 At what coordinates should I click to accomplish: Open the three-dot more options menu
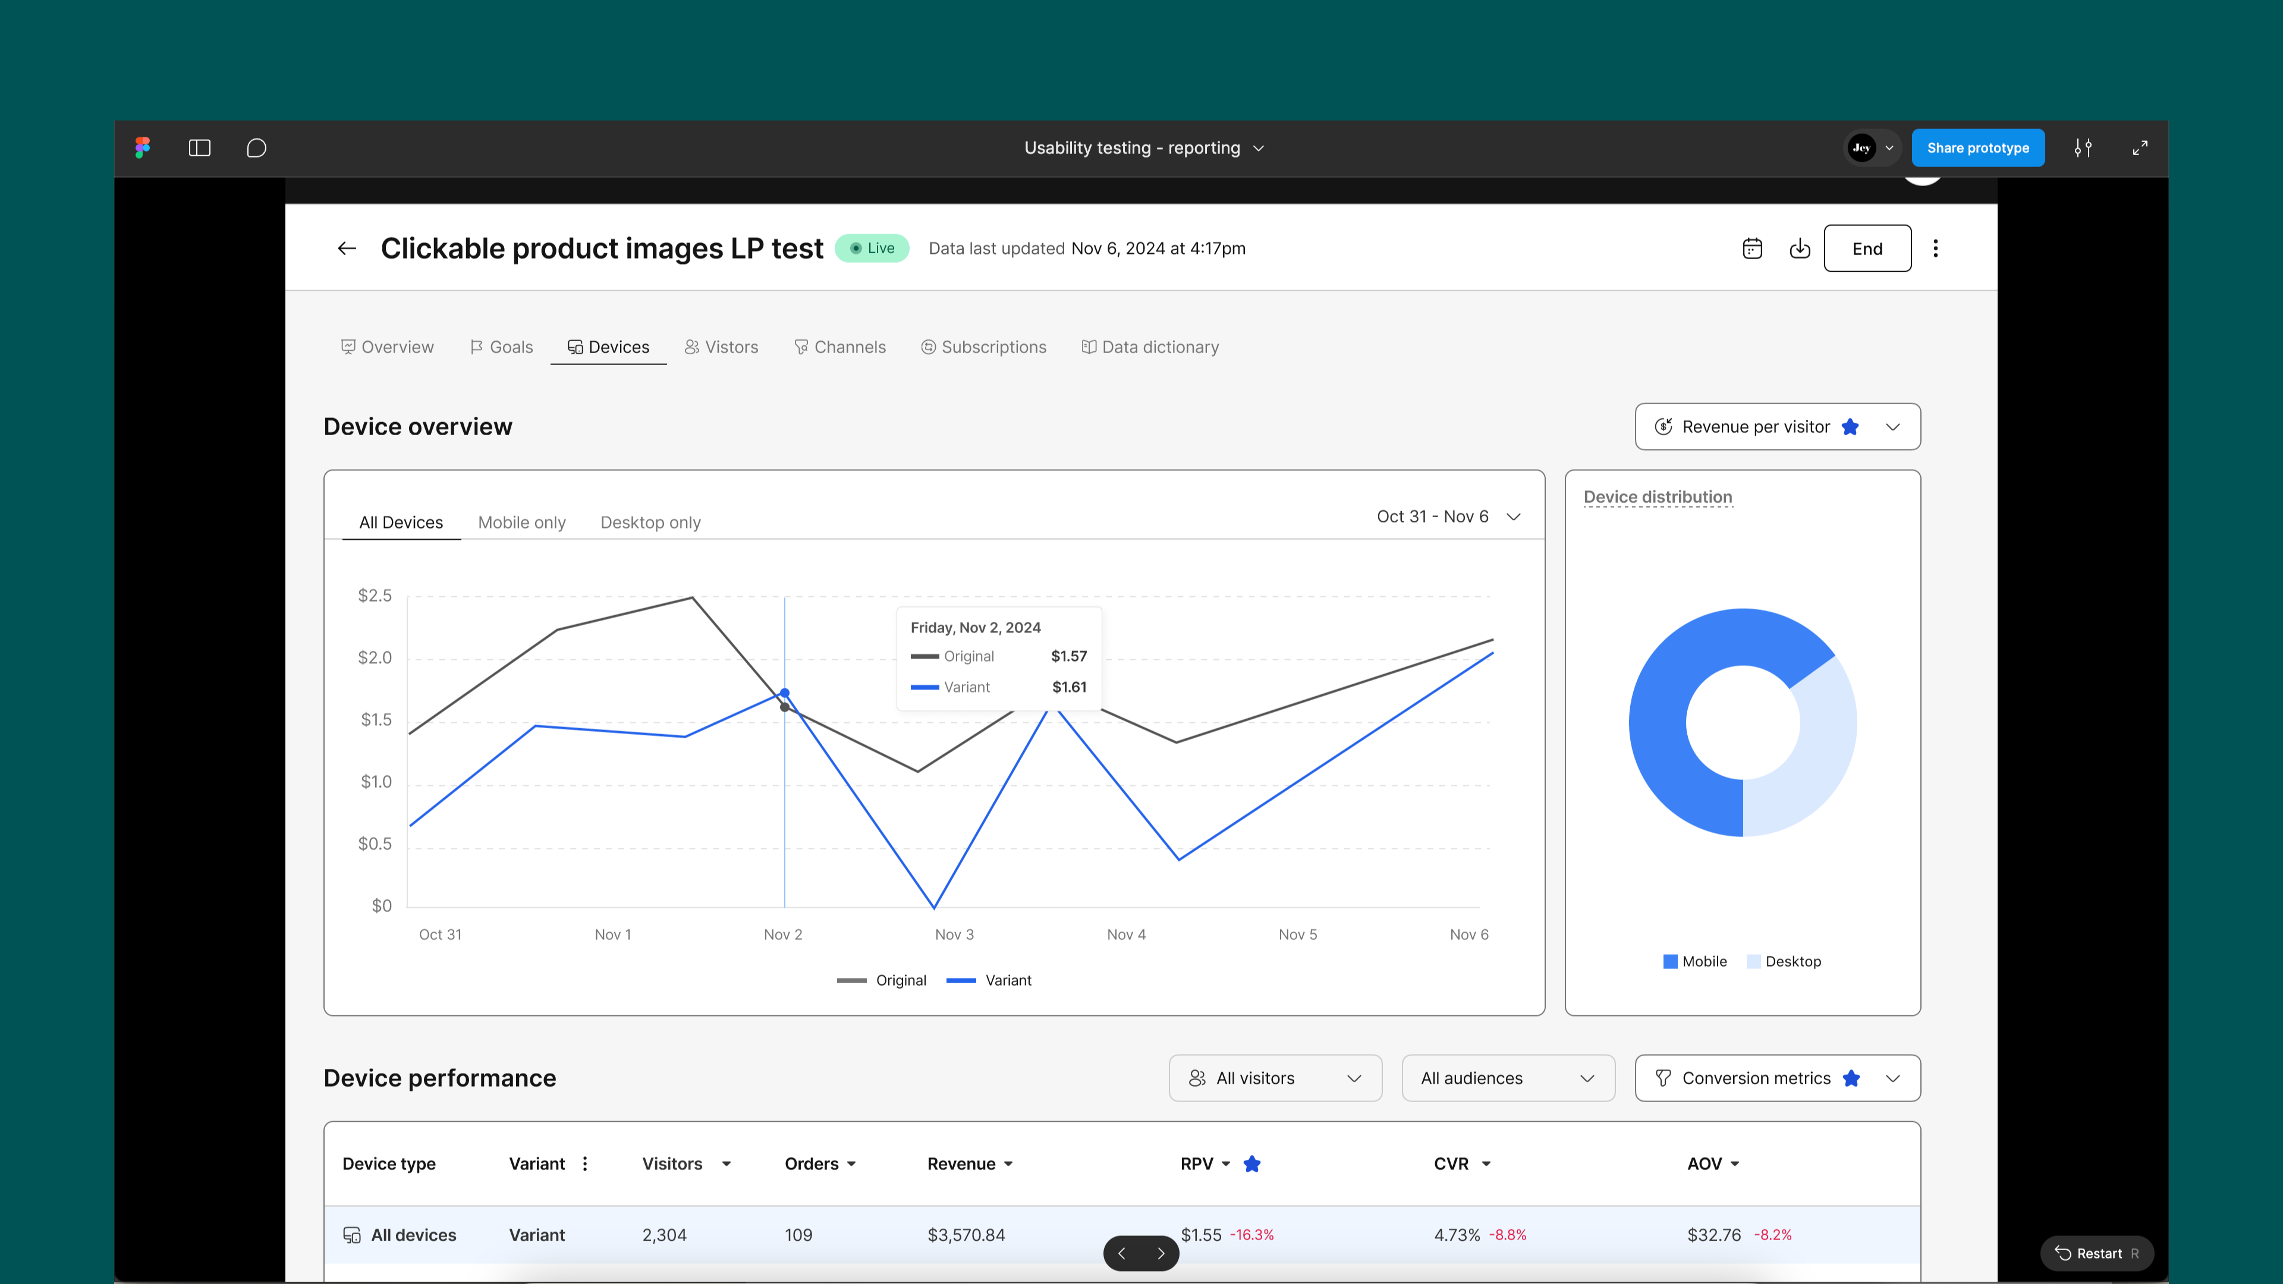[1936, 248]
